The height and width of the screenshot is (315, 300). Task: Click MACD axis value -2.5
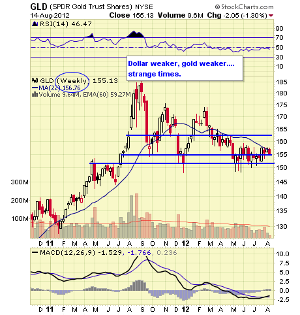click(282, 300)
